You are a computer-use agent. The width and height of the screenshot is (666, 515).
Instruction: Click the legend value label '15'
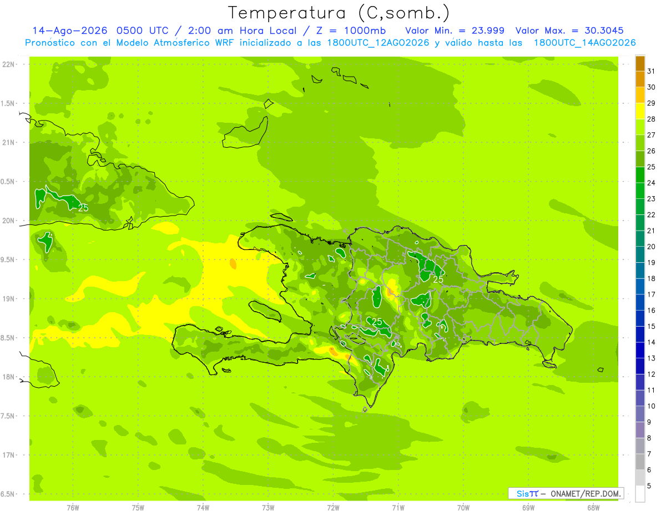click(x=651, y=326)
